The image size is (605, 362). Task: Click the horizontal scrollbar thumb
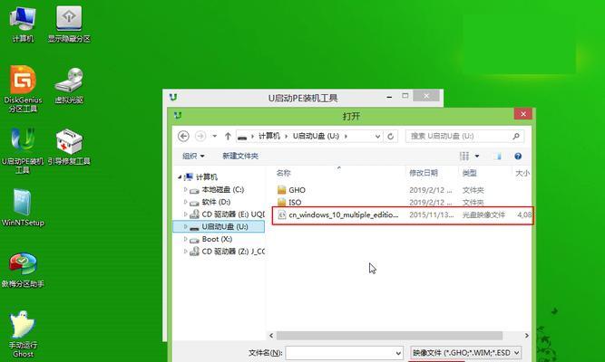[389, 336]
